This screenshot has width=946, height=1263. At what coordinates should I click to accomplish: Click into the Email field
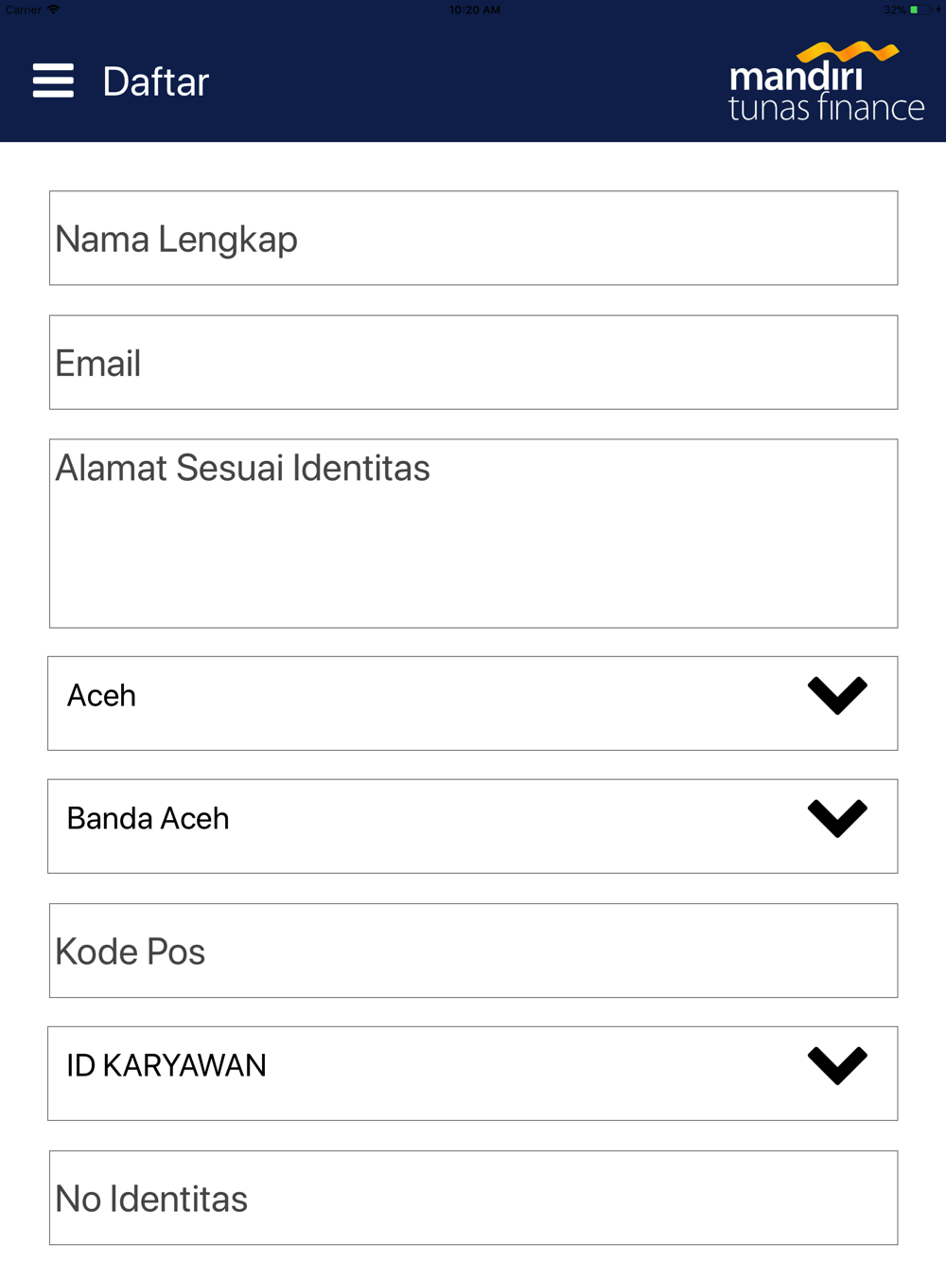473,363
